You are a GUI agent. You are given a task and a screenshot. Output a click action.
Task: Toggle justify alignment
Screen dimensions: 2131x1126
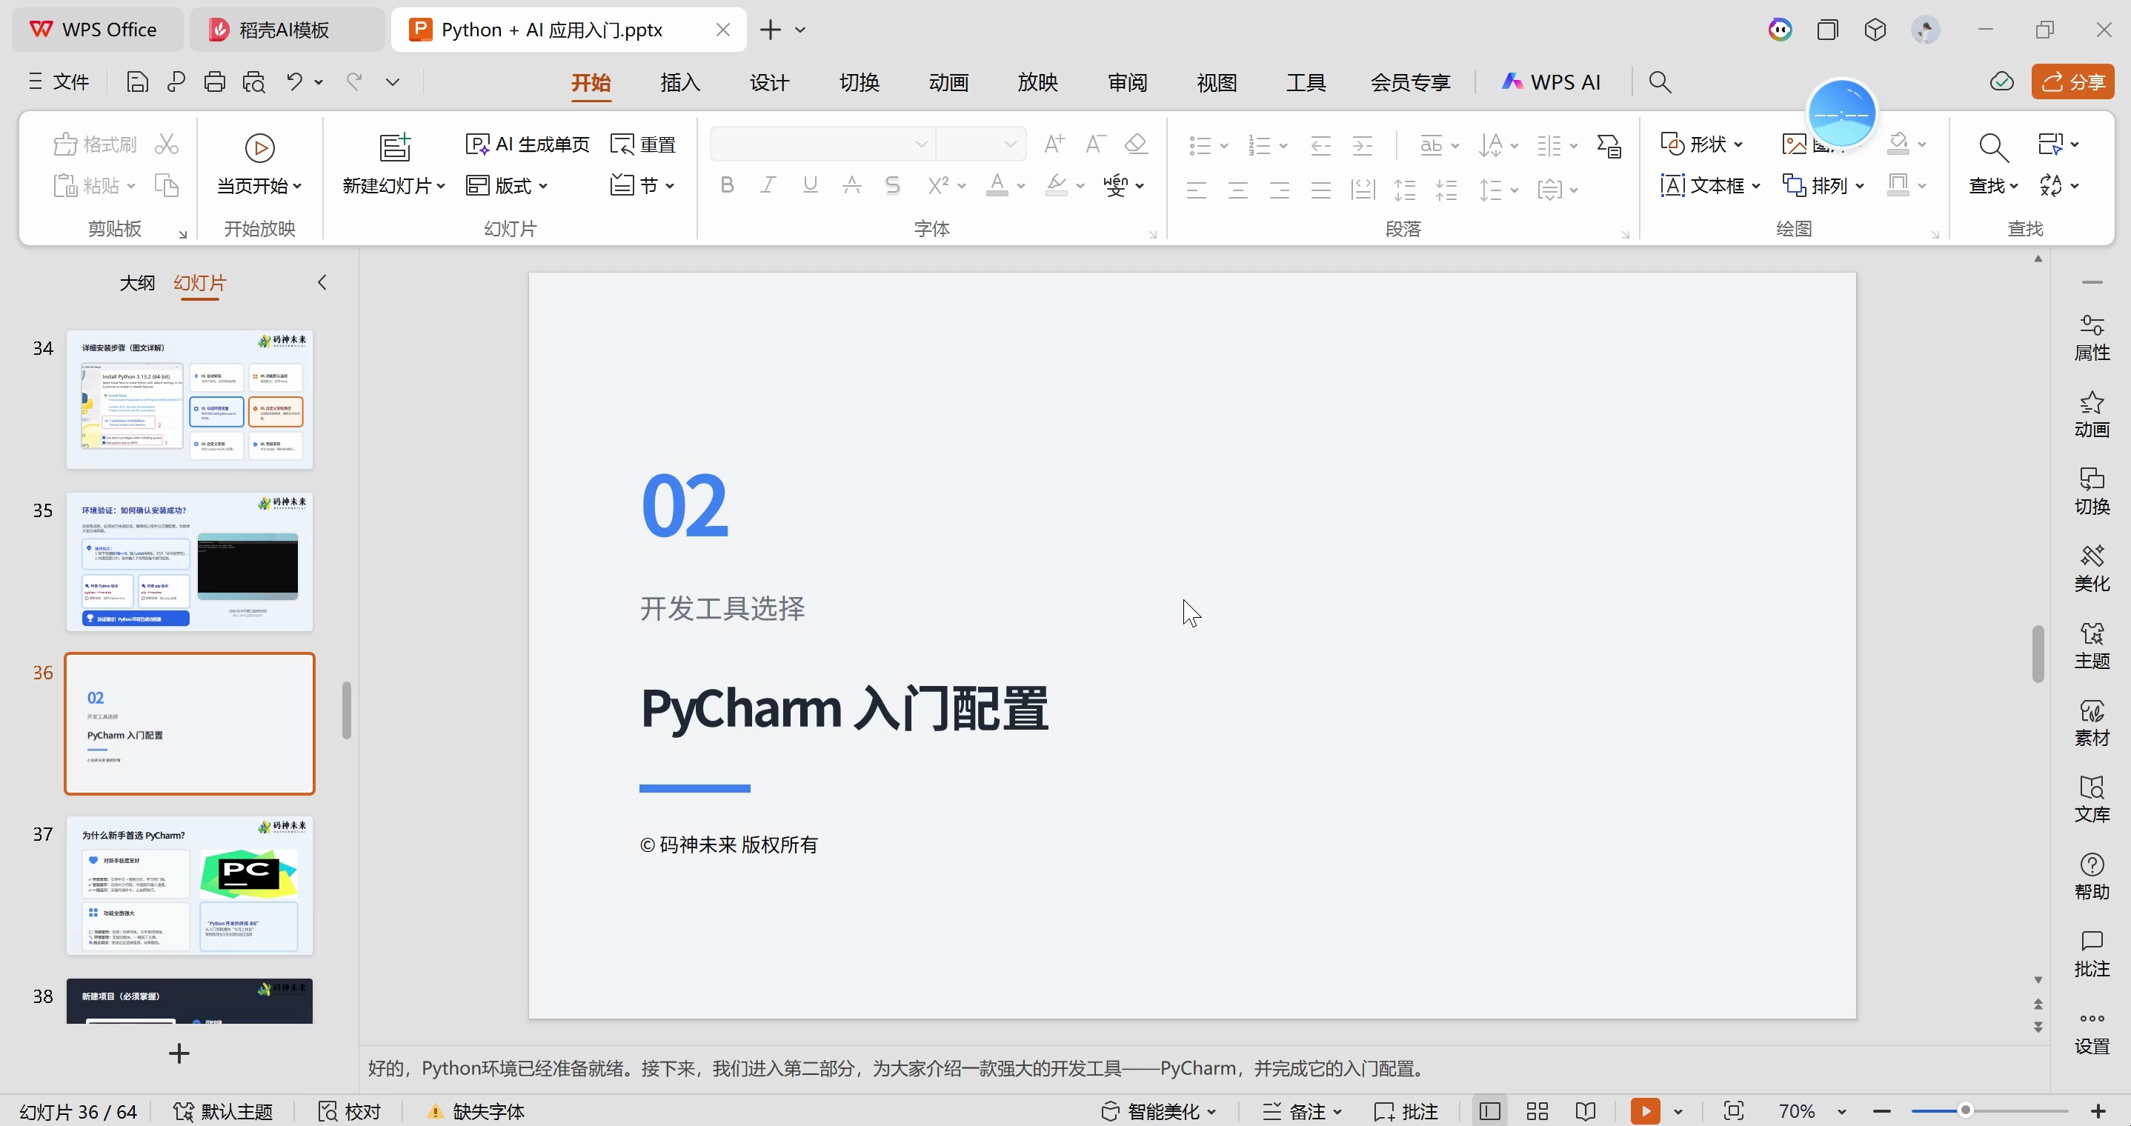(x=1320, y=190)
